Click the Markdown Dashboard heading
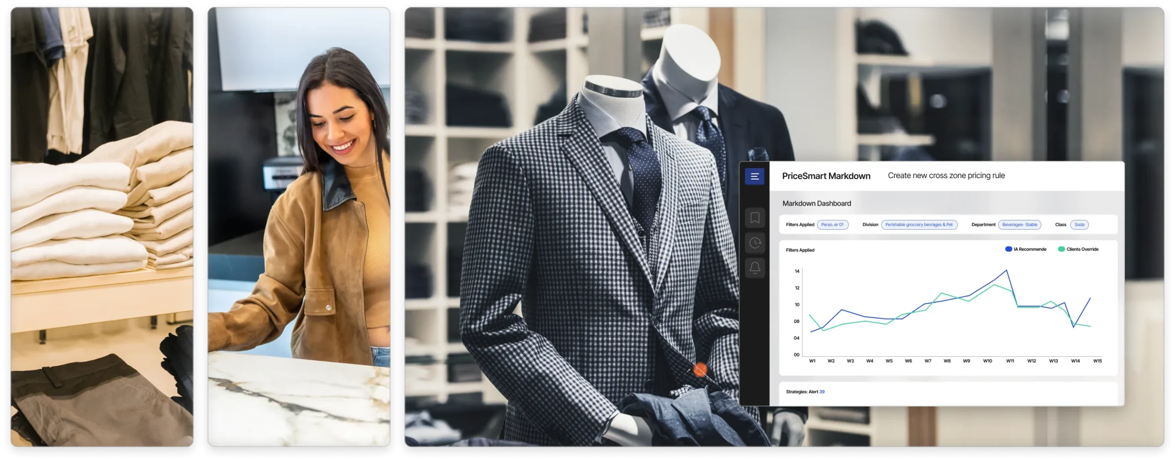 coord(817,203)
